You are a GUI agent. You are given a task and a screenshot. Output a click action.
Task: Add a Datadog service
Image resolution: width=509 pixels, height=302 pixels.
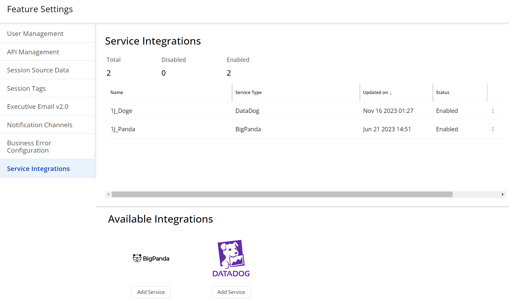point(231,292)
